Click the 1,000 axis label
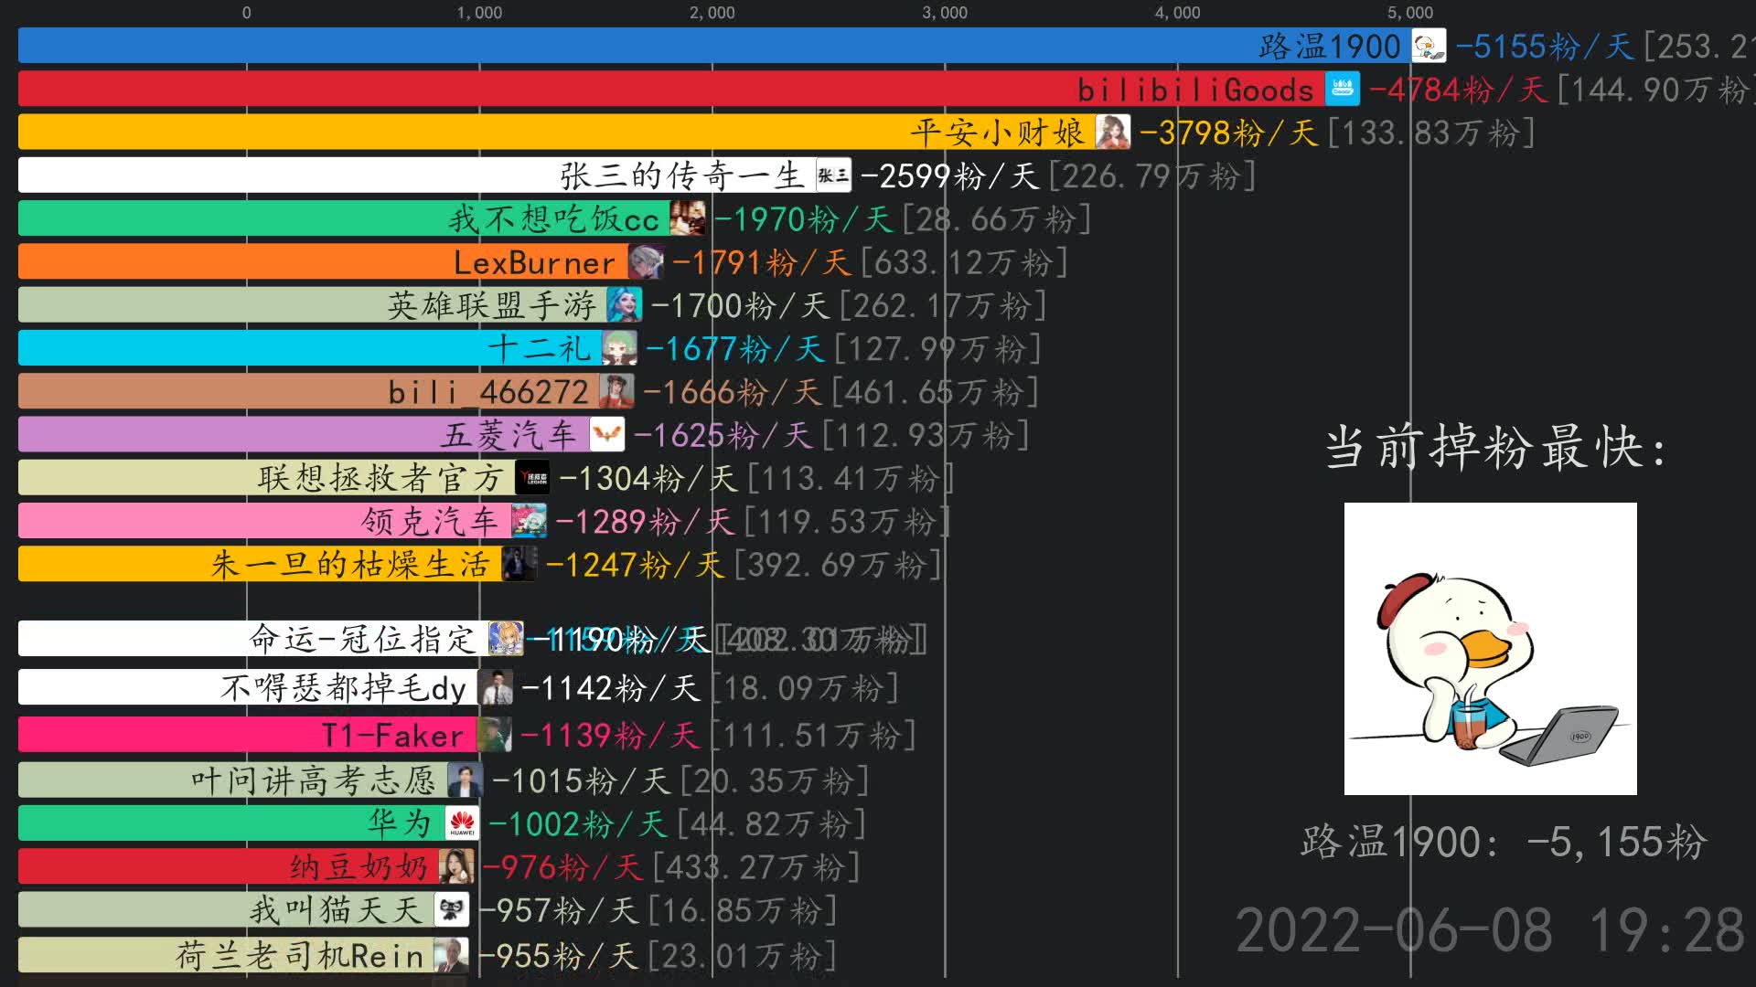The width and height of the screenshot is (1756, 987). click(x=479, y=13)
